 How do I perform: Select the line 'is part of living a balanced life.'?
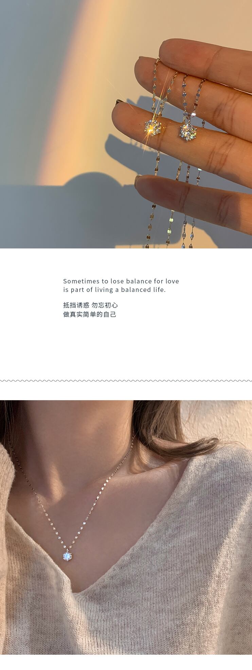click(114, 290)
